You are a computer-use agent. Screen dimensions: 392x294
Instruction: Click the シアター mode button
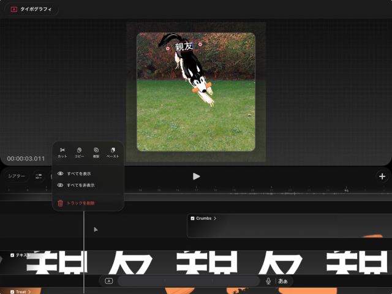pos(17,176)
